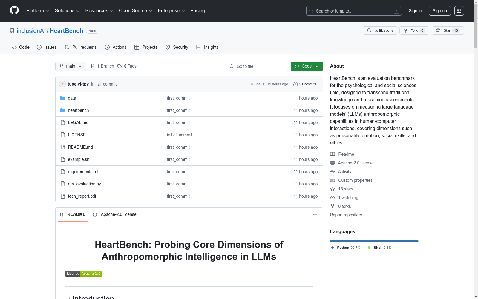The width and height of the screenshot is (478, 299).
Task: Expand the Platform menu
Action: tap(38, 11)
